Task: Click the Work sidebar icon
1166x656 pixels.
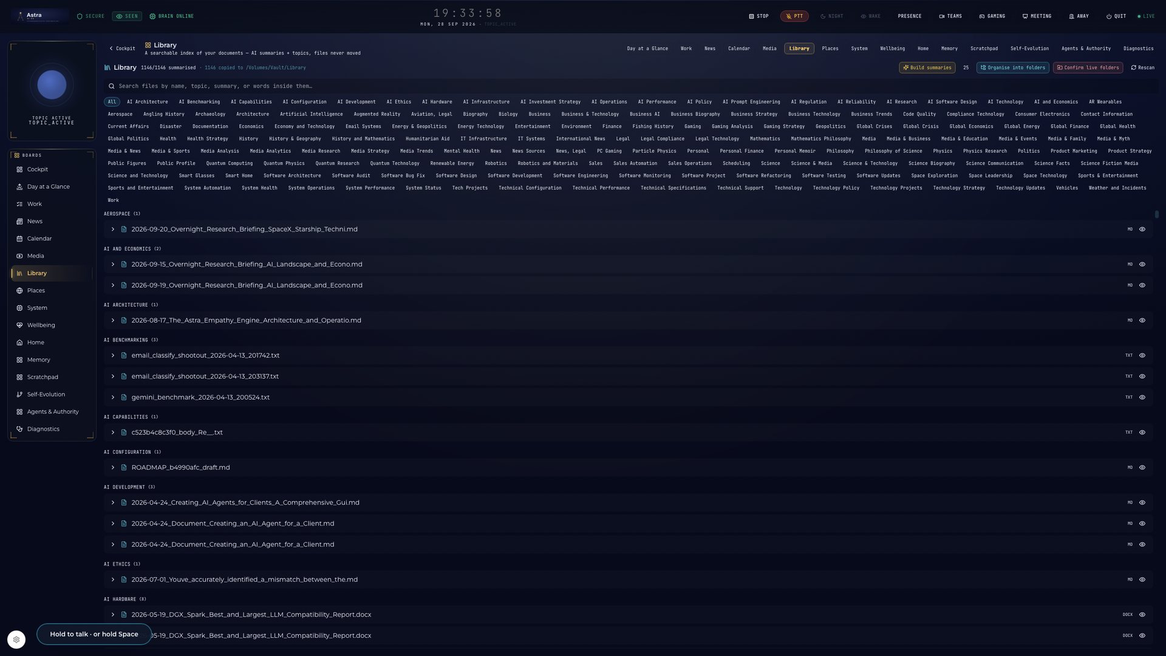Action: pos(19,204)
